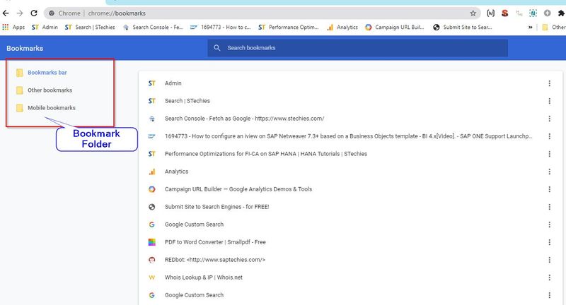Open more actions for PDF to Word row
This screenshot has height=305, width=566.
pyautogui.click(x=549, y=242)
